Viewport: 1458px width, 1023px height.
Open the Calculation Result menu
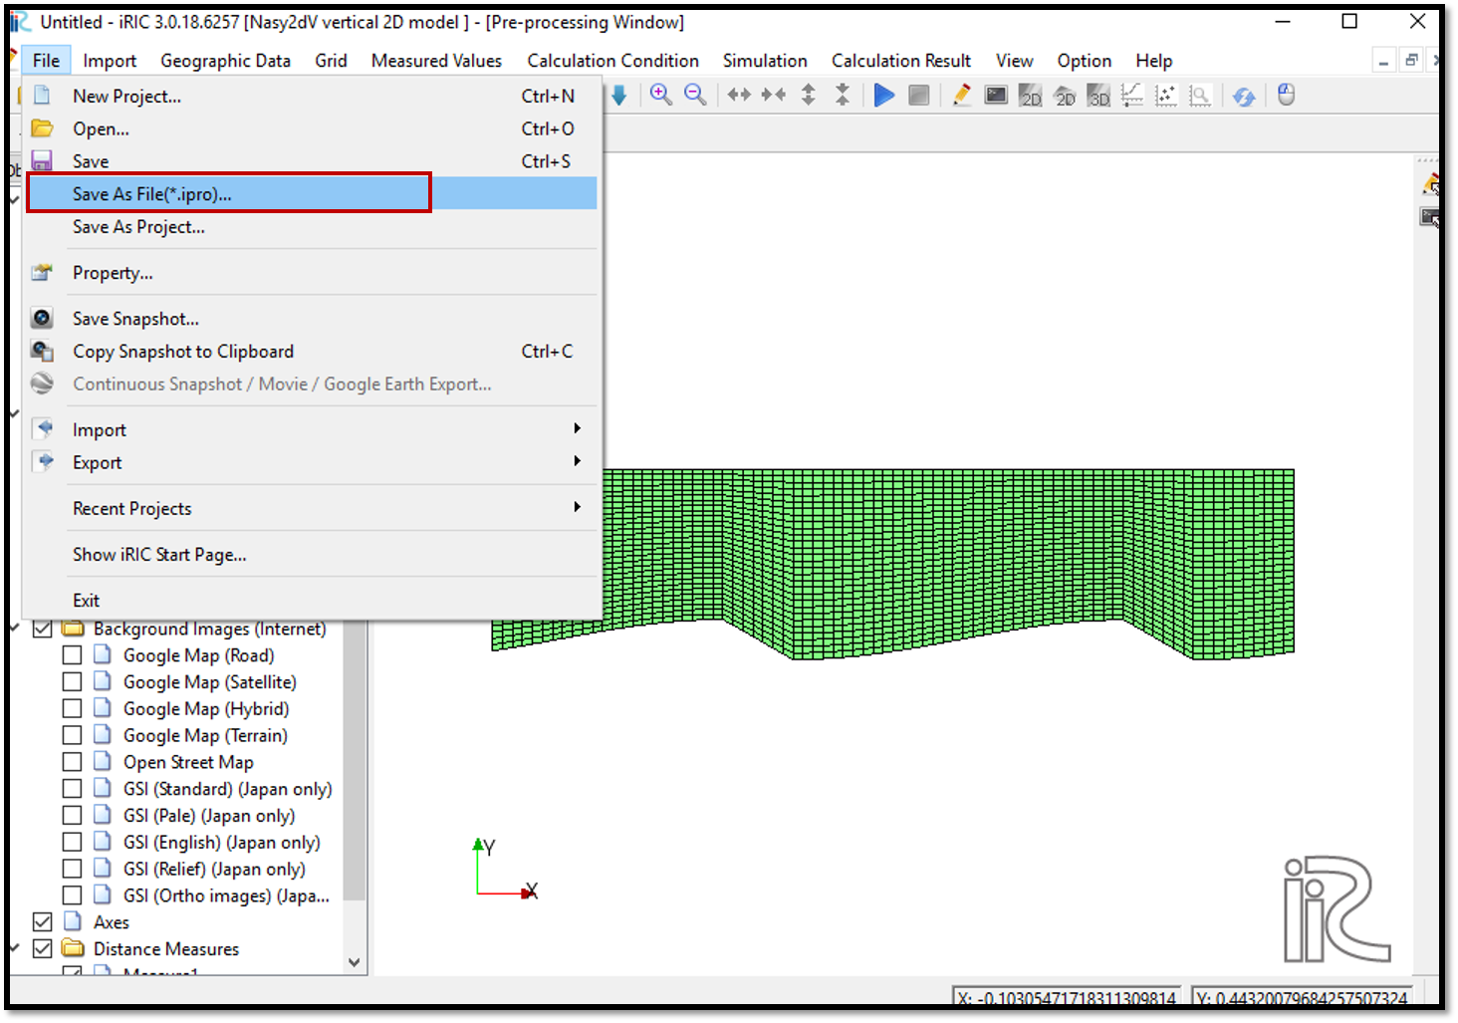[x=901, y=61]
